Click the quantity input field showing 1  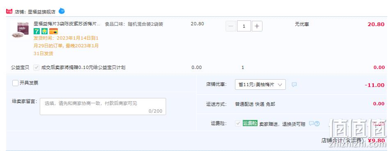pos(244,26)
